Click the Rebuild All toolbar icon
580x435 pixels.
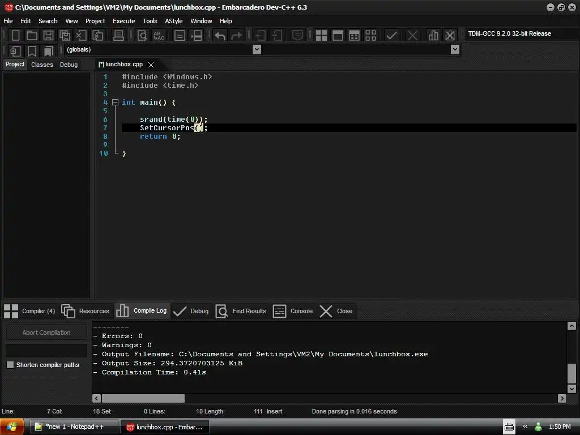point(370,36)
